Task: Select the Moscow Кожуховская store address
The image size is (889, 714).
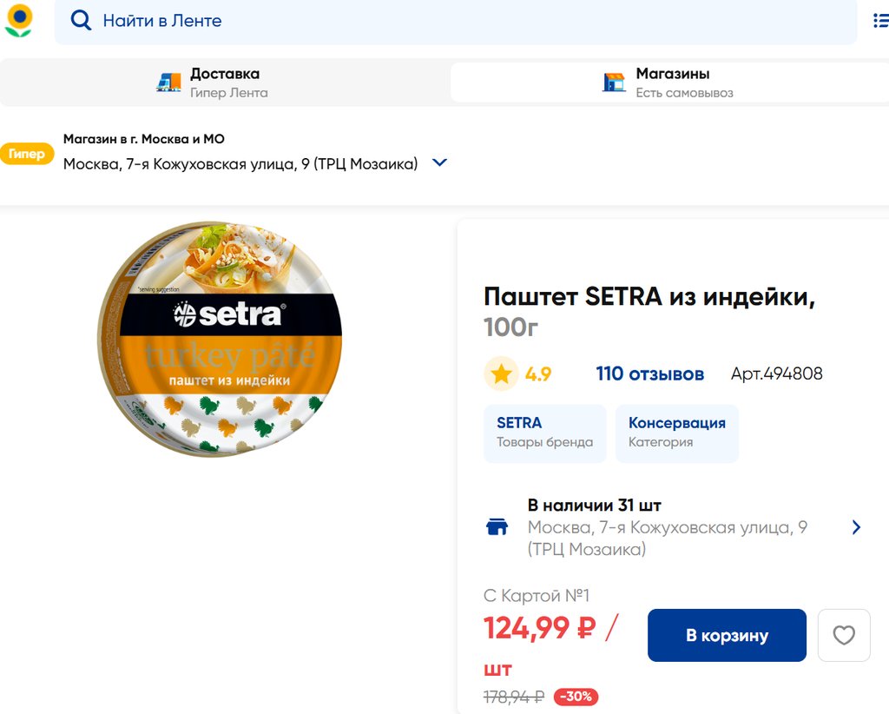Action: [x=240, y=164]
